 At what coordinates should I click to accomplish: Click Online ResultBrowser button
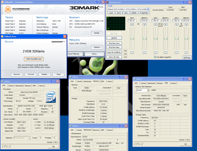(34, 59)
